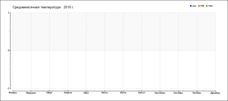
Task: Pick the Июнь month label
Action: tap(105, 93)
